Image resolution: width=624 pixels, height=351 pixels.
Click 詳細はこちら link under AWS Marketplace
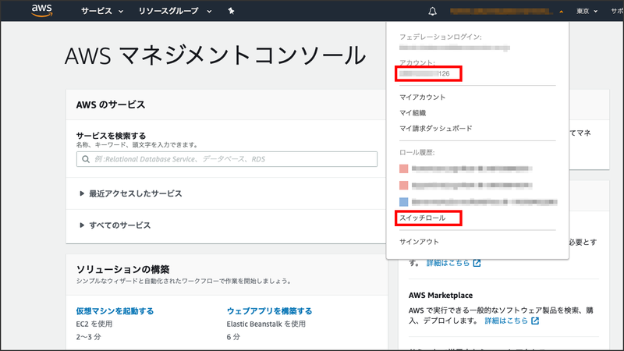pos(506,321)
